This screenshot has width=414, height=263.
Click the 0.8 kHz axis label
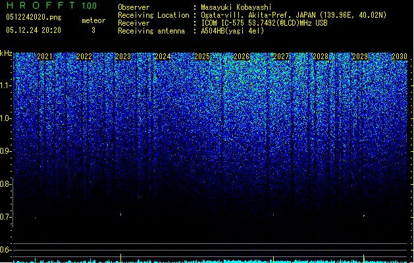pos(5,184)
